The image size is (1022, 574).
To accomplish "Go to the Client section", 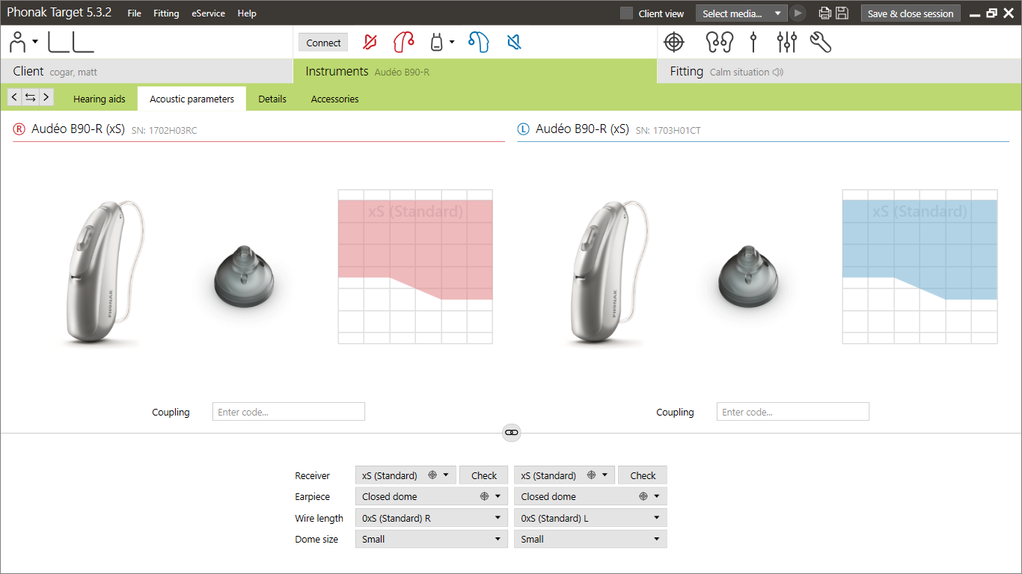I will pyautogui.click(x=146, y=71).
